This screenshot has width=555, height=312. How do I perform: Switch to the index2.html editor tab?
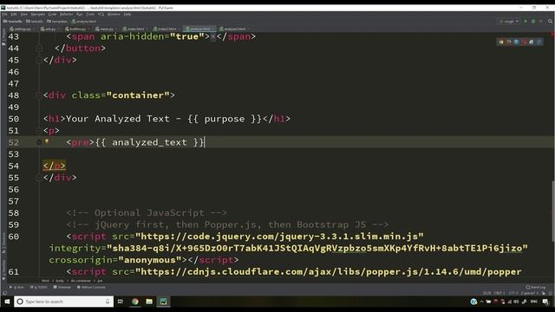tap(166, 29)
